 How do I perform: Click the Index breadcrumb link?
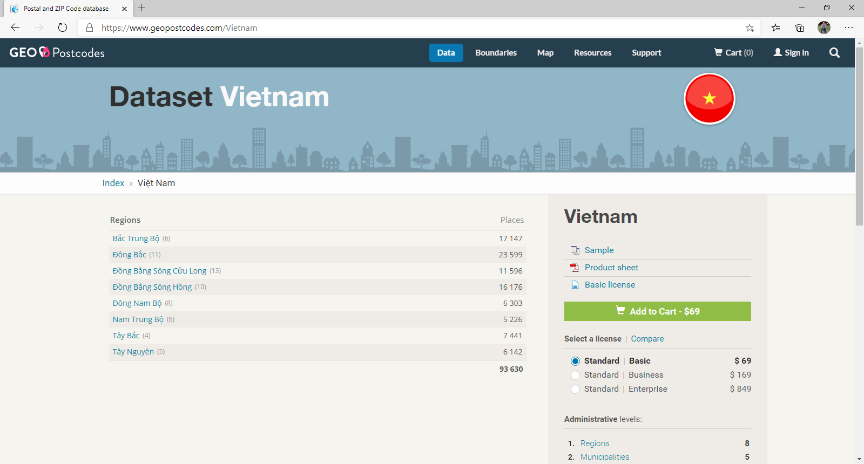(113, 183)
